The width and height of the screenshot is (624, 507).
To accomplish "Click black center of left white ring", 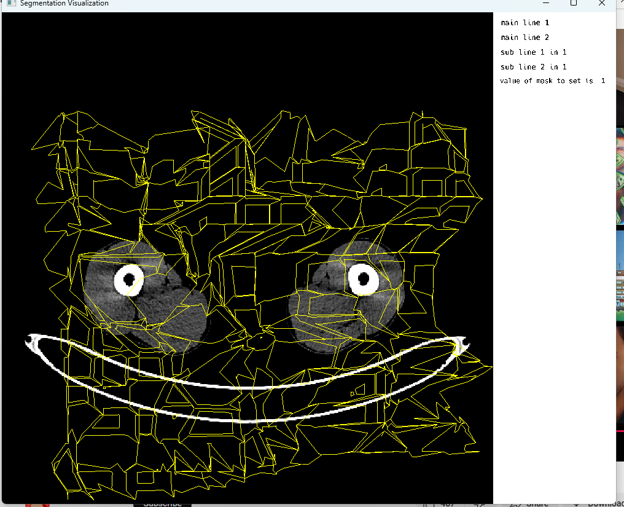I will click(x=129, y=280).
